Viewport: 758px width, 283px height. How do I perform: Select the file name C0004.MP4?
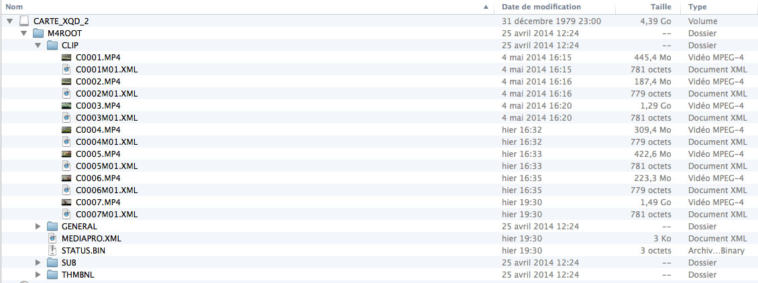98,130
